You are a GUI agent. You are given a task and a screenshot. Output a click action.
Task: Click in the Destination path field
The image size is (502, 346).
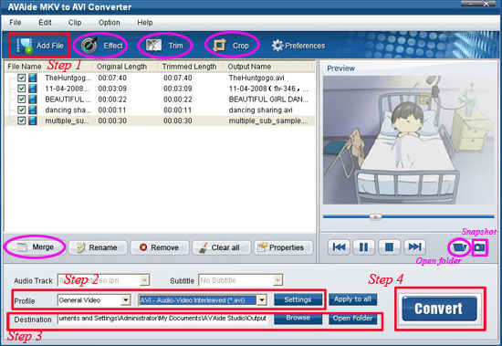163,319
